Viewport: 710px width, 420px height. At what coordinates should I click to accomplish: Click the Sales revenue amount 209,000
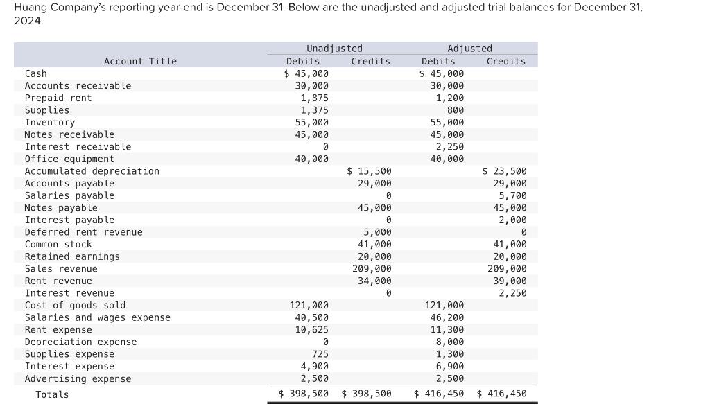[370, 268]
